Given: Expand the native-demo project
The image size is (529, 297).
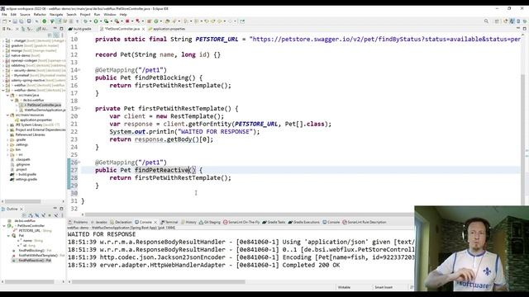Looking at the screenshot, I should 3,55.
